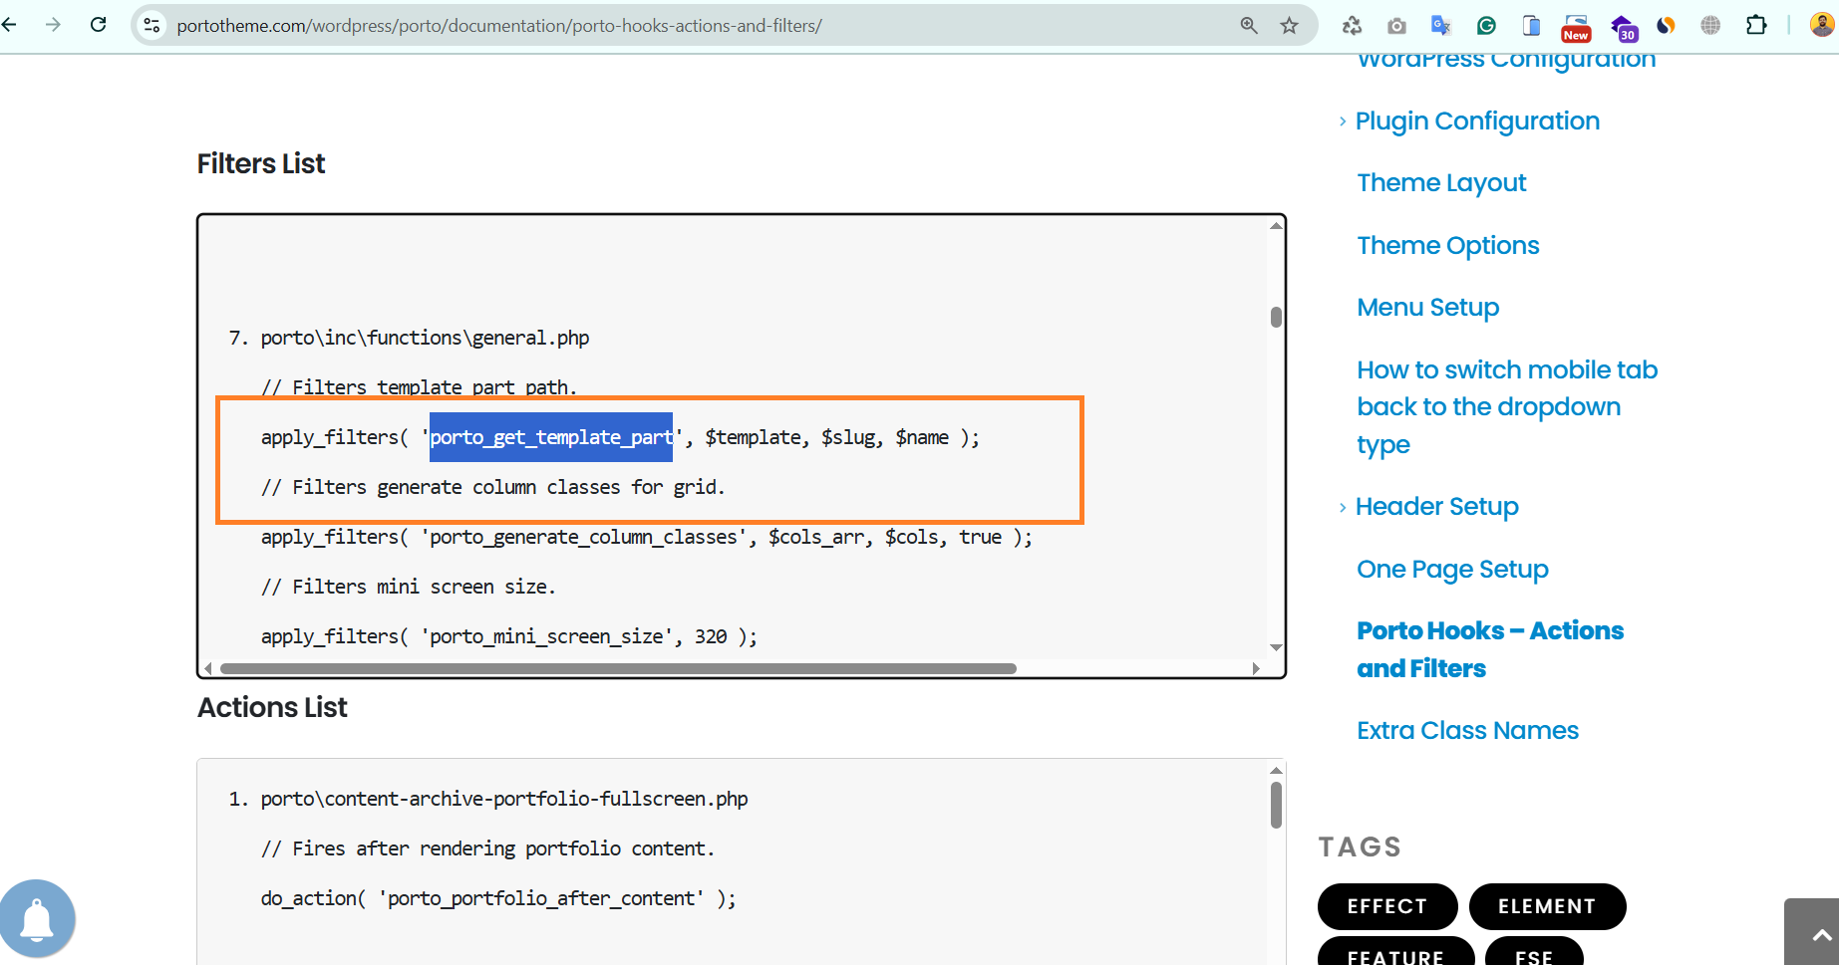Open the Chrome profile avatar
The image size is (1839, 965).
[1822, 25]
